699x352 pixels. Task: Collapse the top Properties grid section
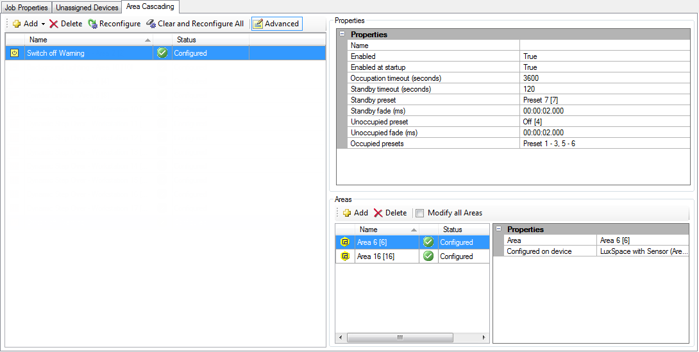(x=342, y=35)
